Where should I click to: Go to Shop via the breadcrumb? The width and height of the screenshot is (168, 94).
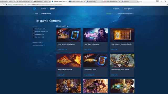36,13
